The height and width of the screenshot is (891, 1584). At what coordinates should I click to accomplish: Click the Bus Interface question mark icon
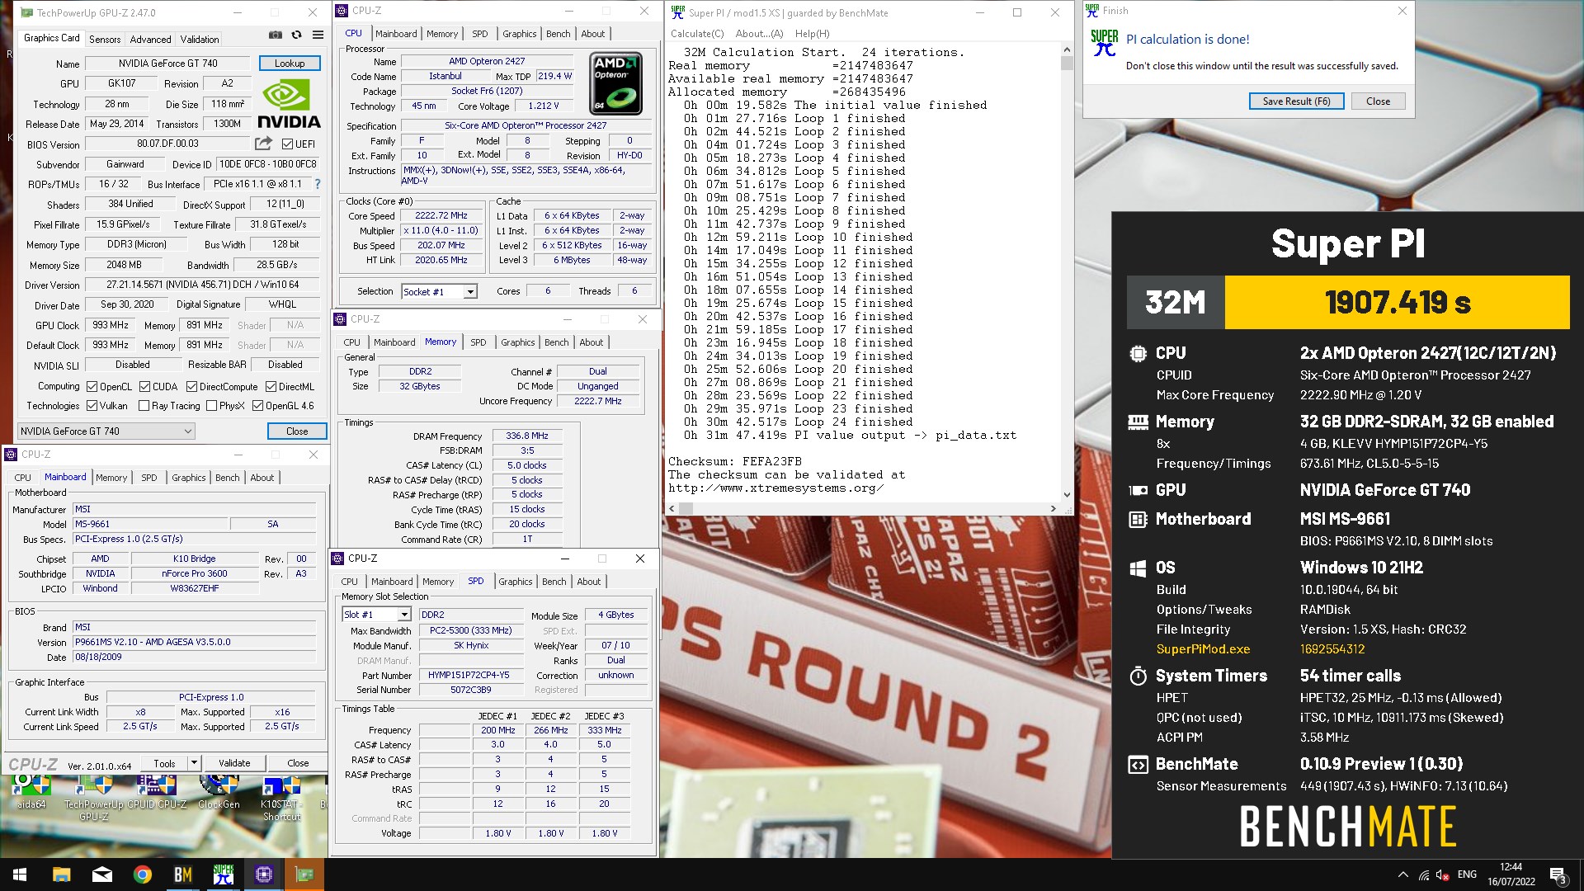click(x=318, y=184)
